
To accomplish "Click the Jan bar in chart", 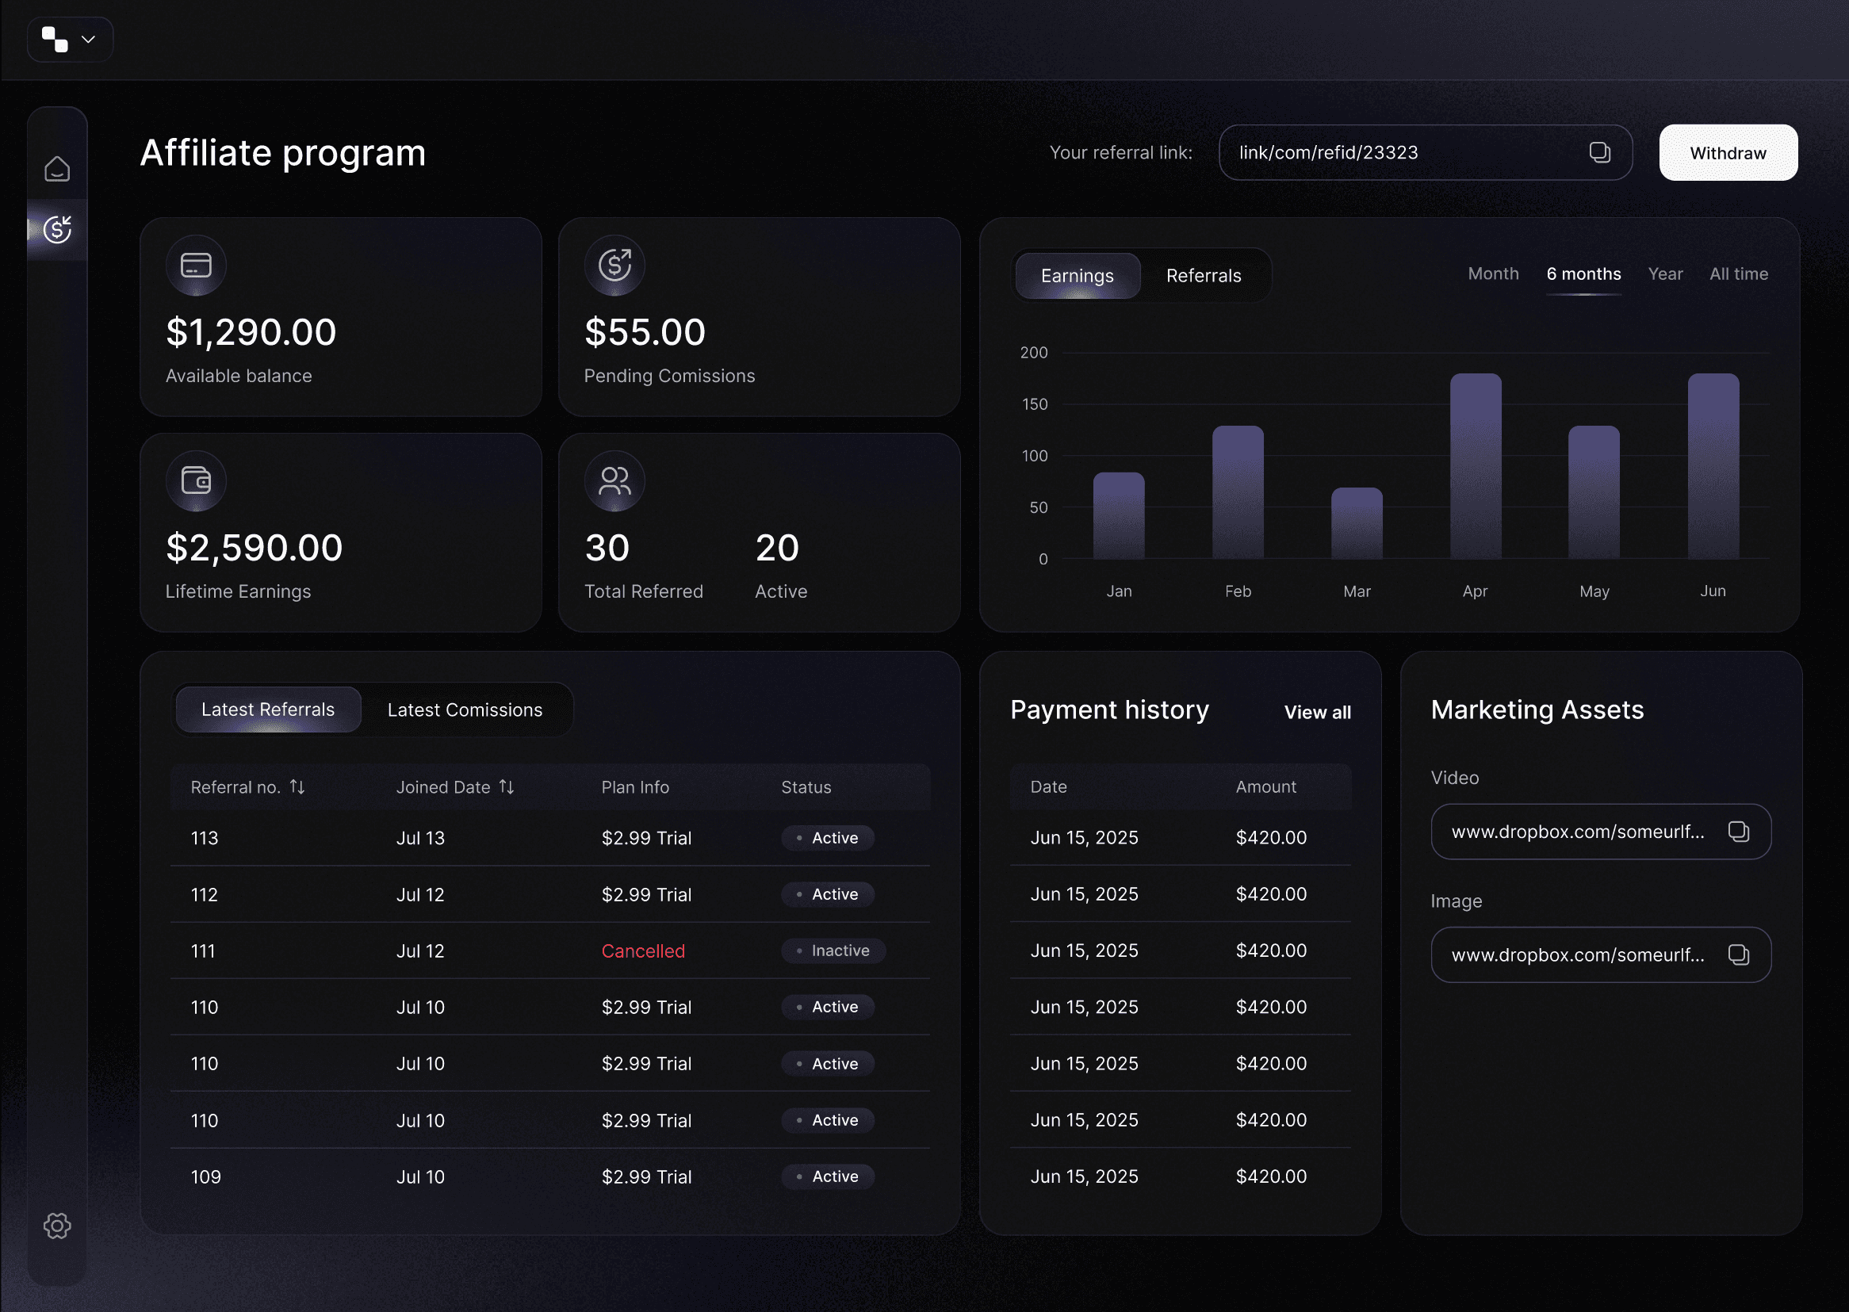I will tap(1119, 515).
